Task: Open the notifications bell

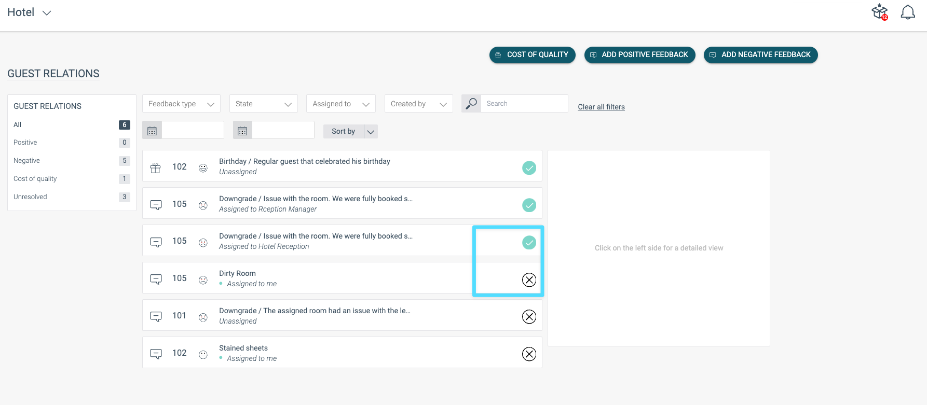Action: tap(908, 12)
